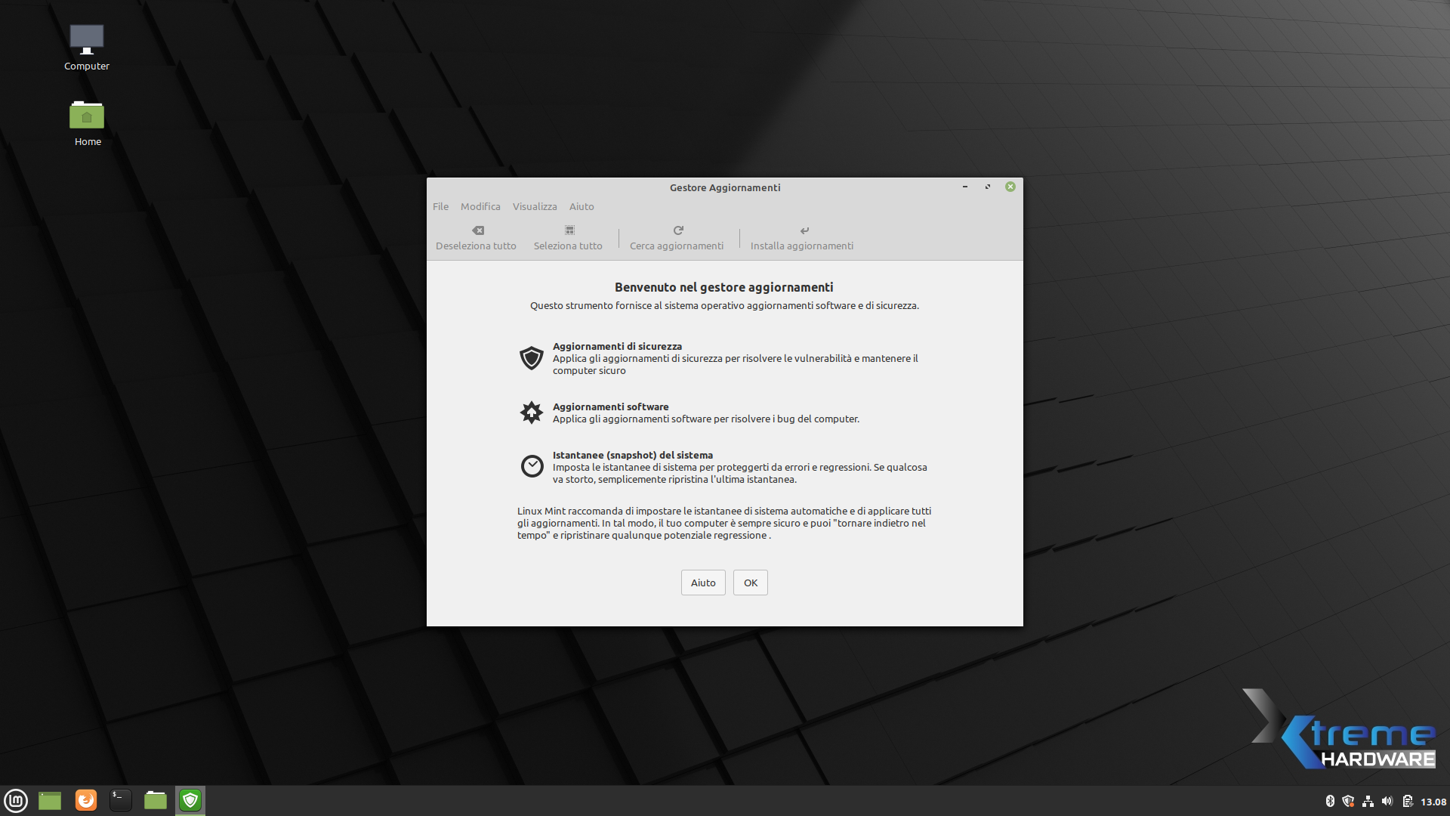Open the network tray icon
1450x816 pixels.
(x=1368, y=802)
